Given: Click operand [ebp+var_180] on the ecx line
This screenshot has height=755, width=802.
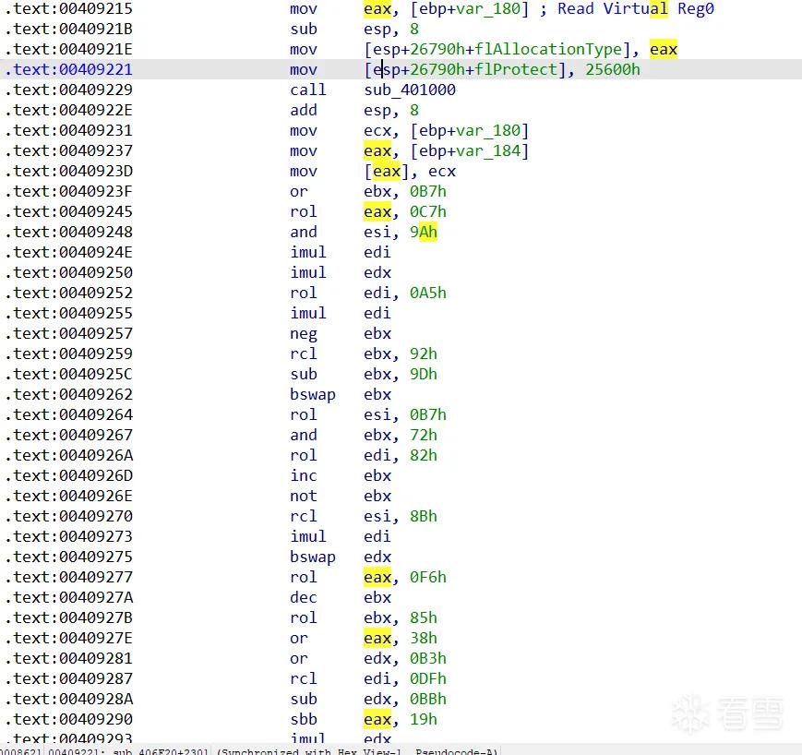Looking at the screenshot, I should point(470,131).
